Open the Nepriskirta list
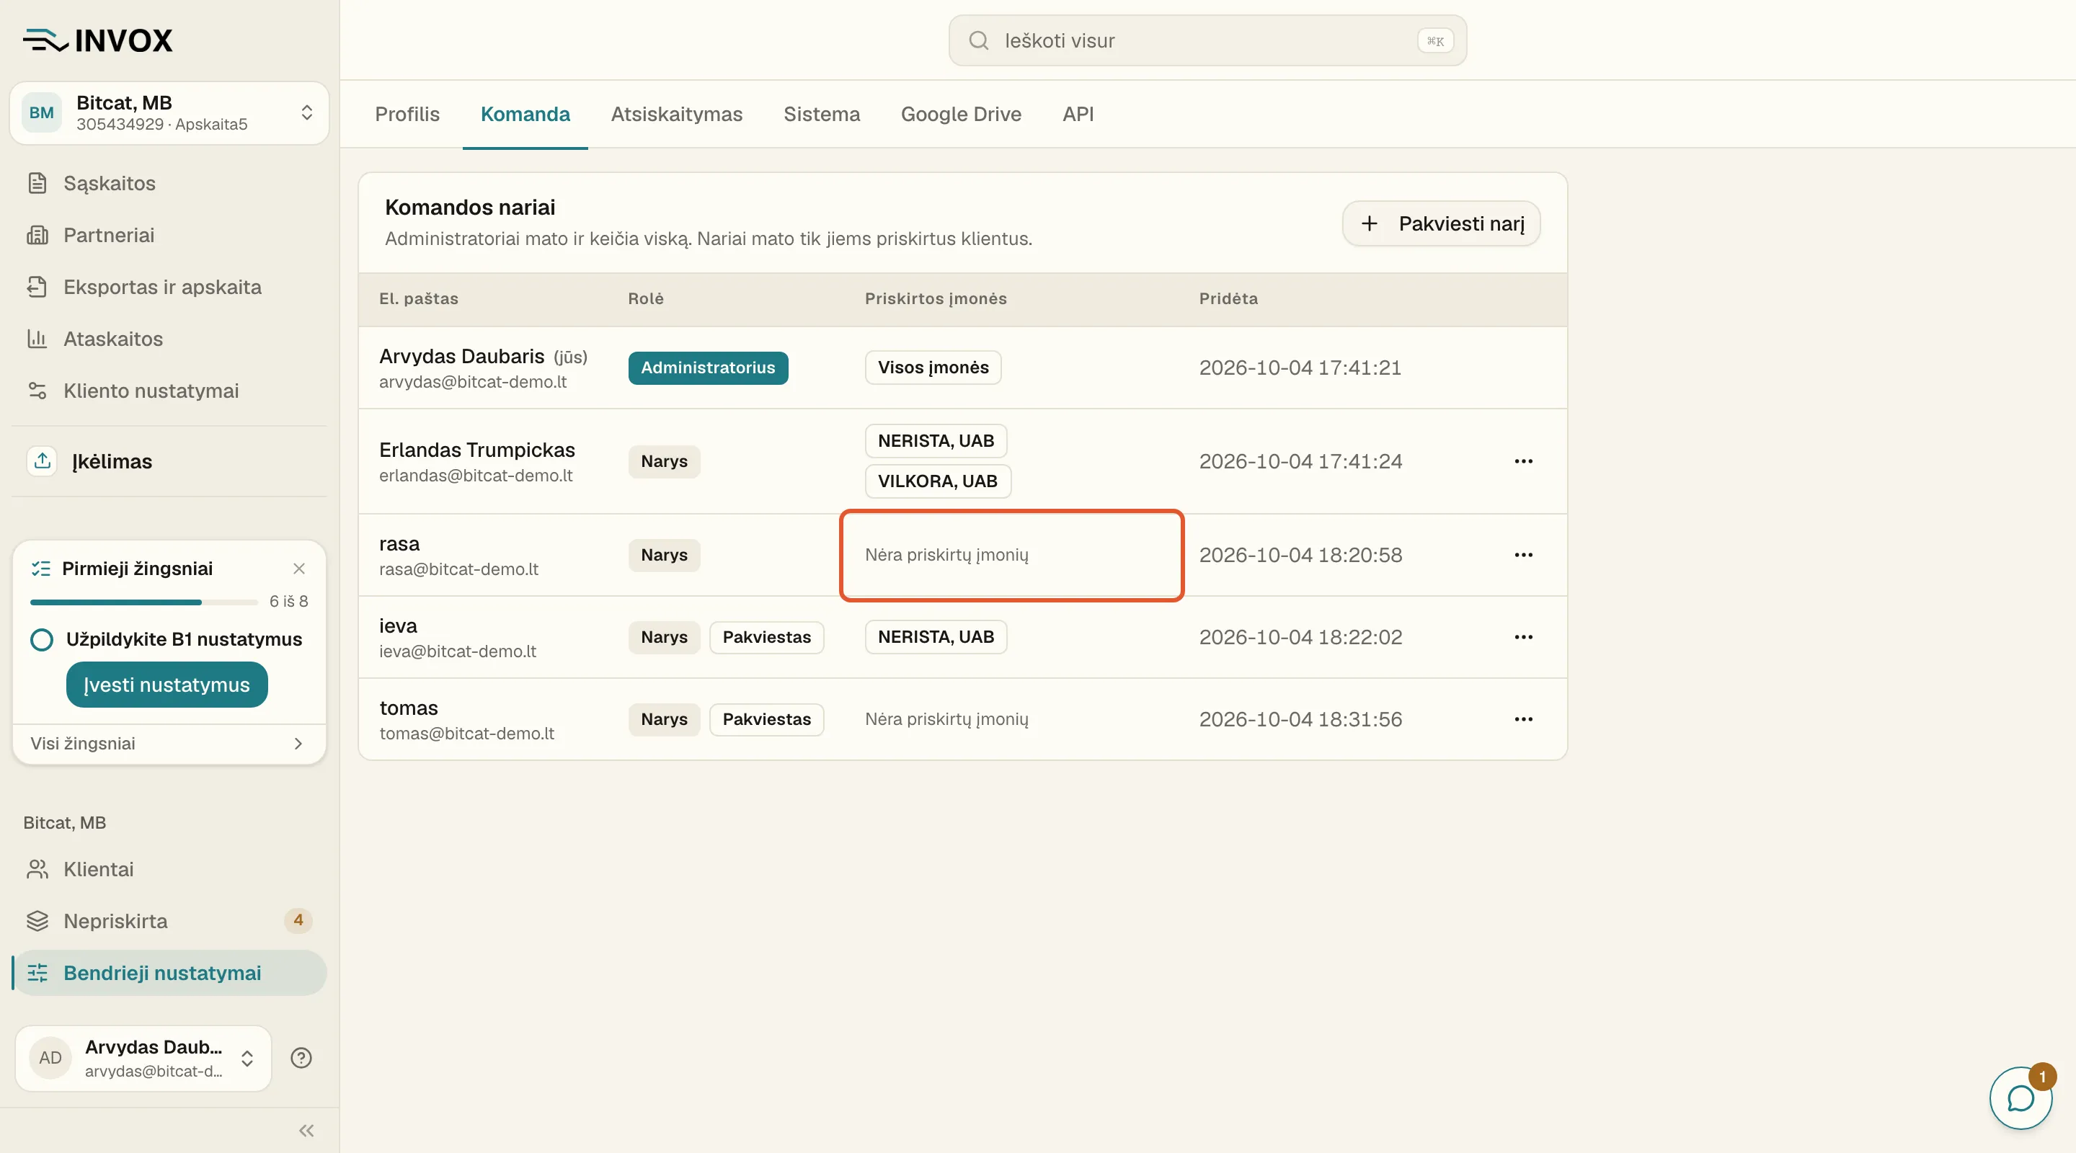Image resolution: width=2076 pixels, height=1153 pixels. pos(169,921)
